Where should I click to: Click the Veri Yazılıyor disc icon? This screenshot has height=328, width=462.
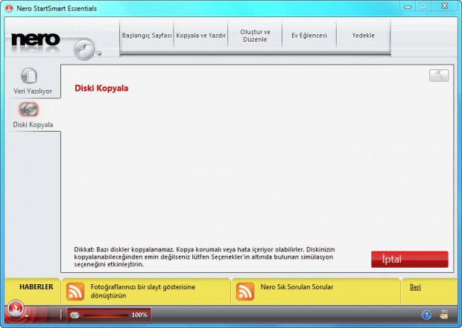(x=29, y=76)
